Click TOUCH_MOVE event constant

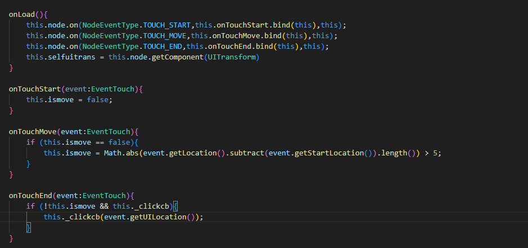pyautogui.click(x=165, y=35)
